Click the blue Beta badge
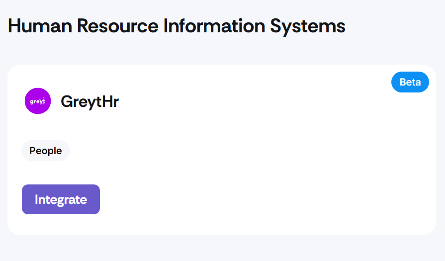 click(x=410, y=82)
